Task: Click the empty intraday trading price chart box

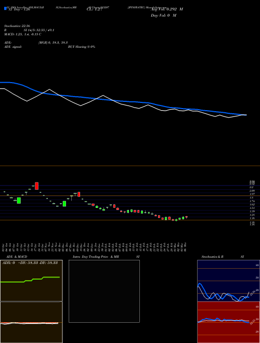Action: [104, 291]
